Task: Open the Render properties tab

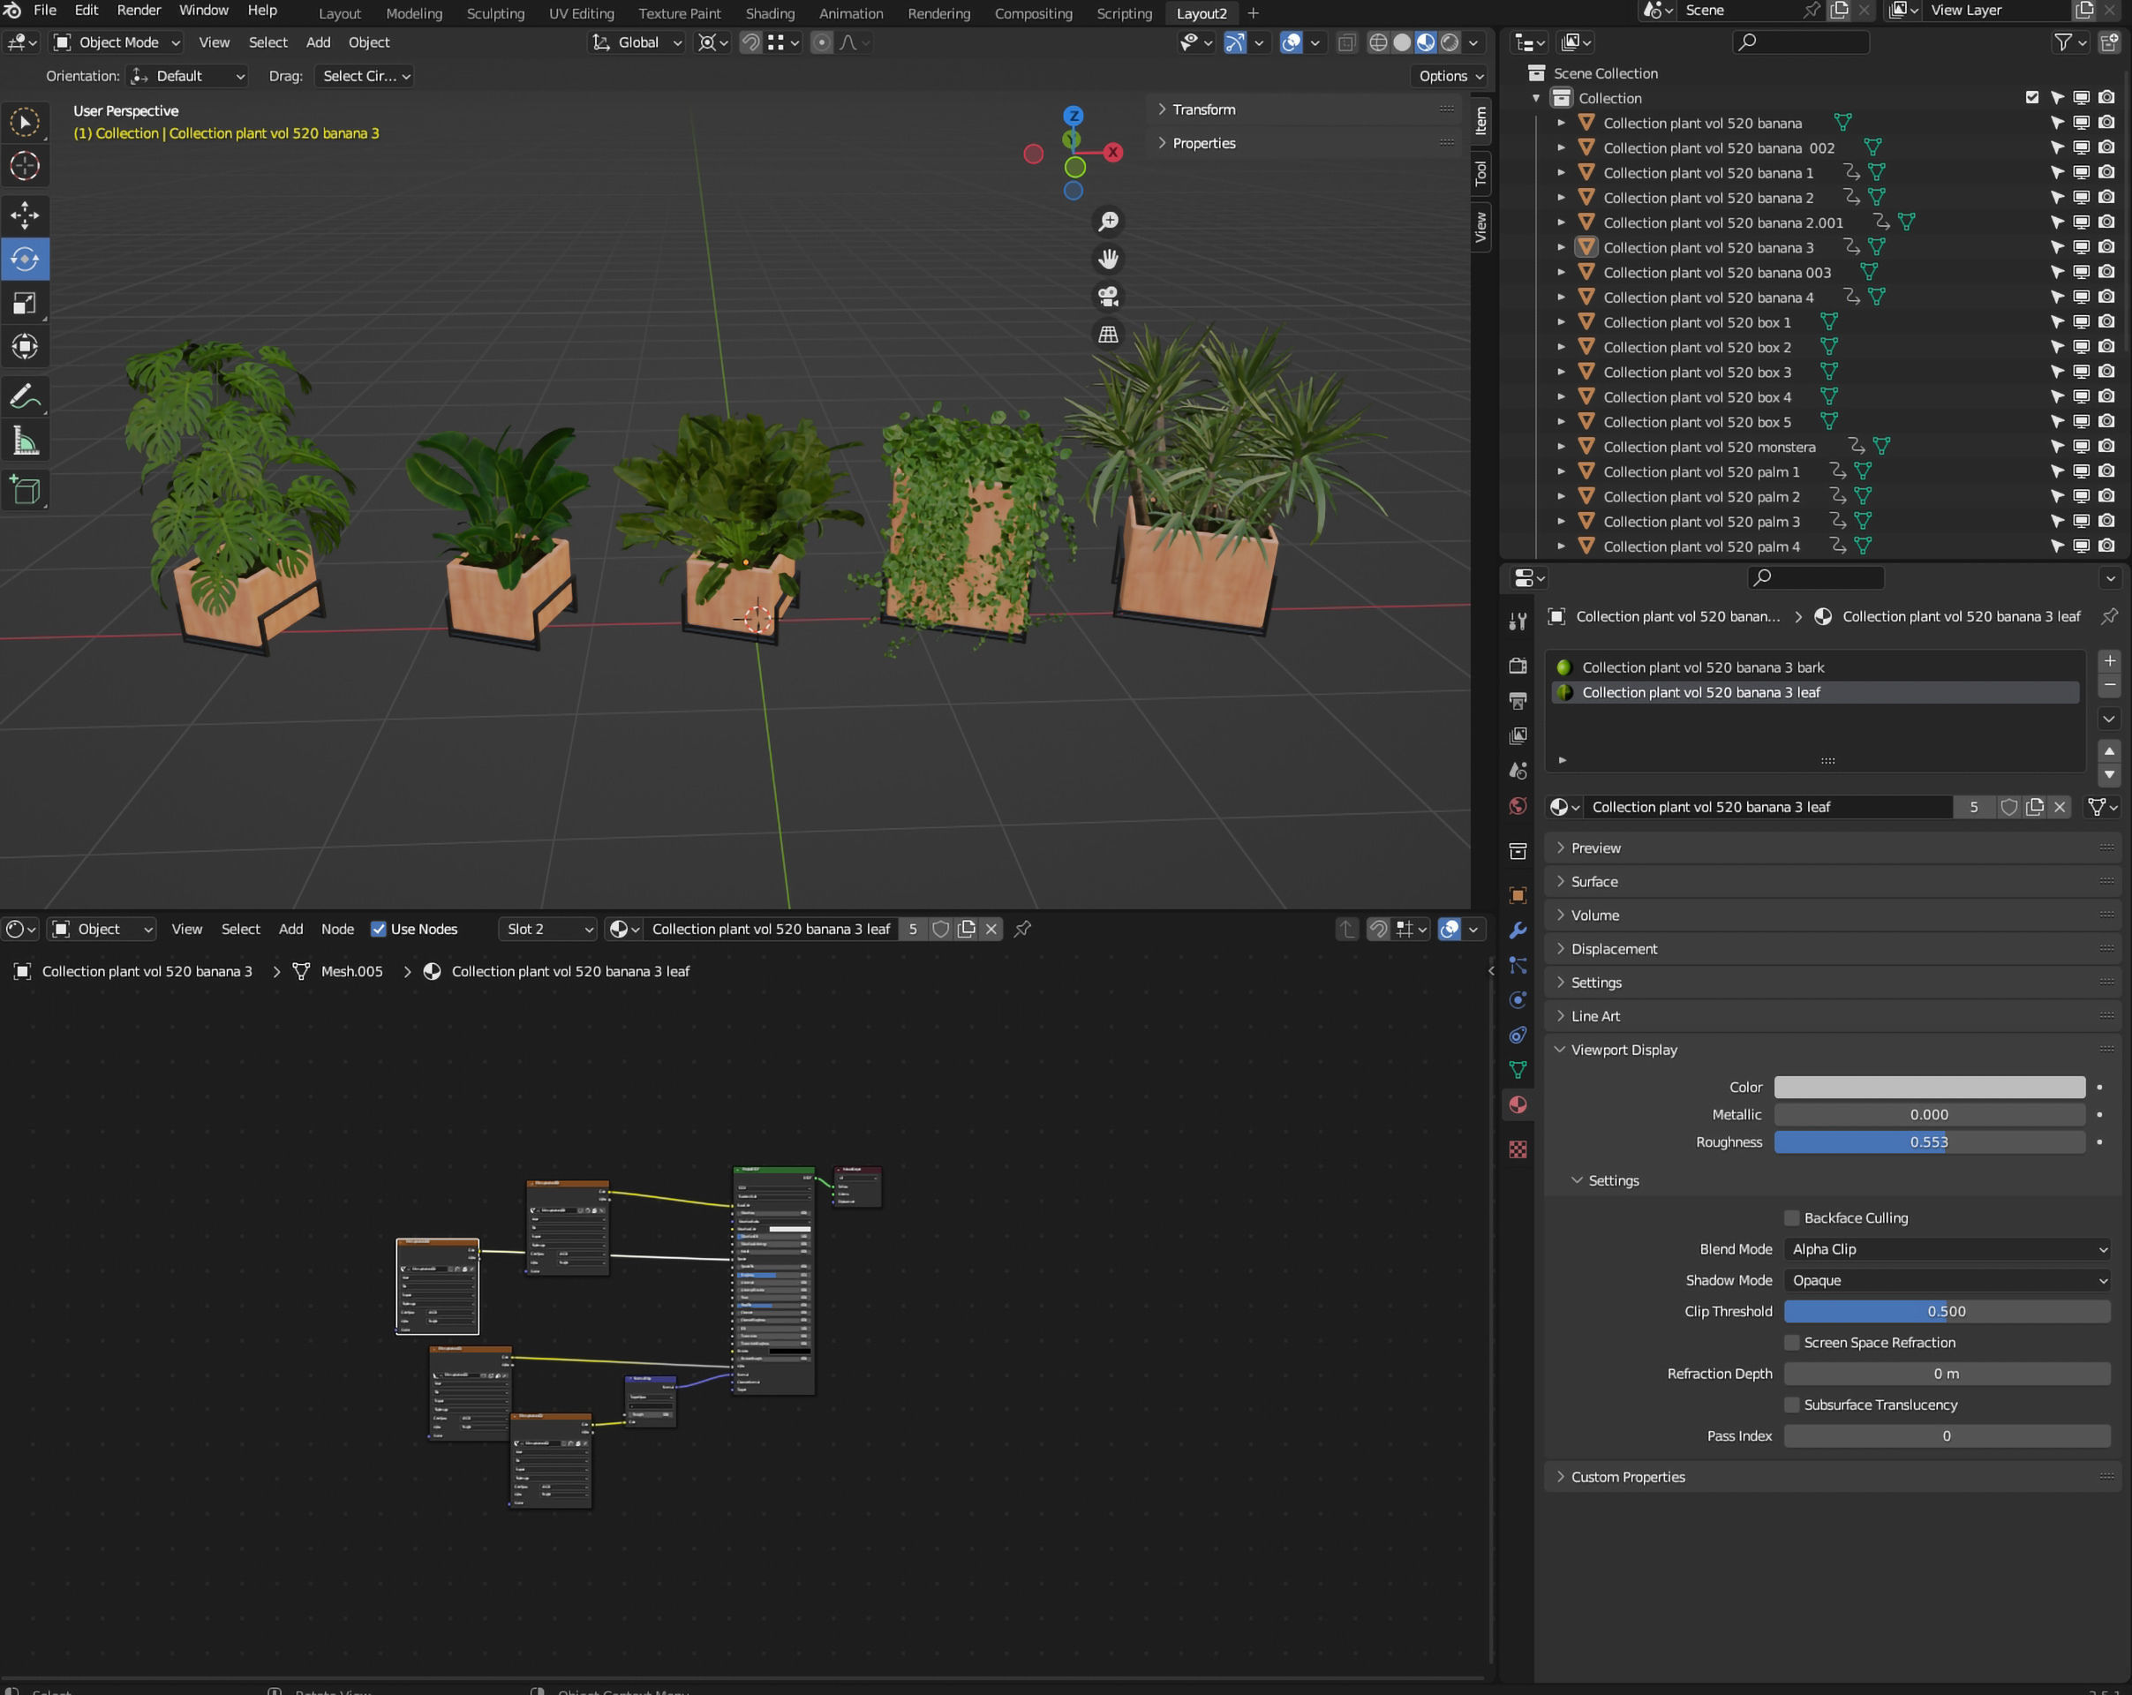Action: click(1518, 666)
